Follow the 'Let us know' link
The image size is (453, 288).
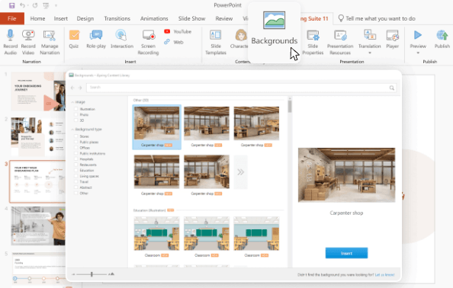pos(384,275)
